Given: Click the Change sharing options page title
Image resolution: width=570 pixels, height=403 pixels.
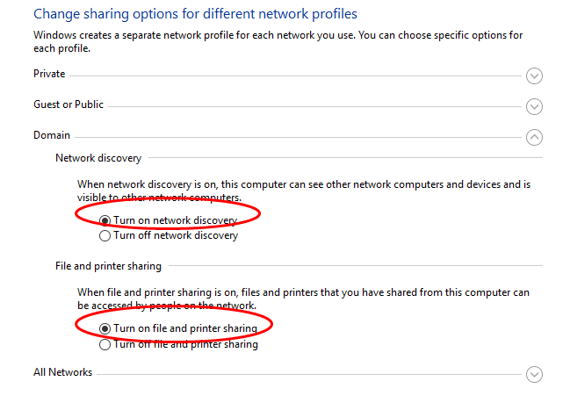Looking at the screenshot, I should pyautogui.click(x=195, y=14).
